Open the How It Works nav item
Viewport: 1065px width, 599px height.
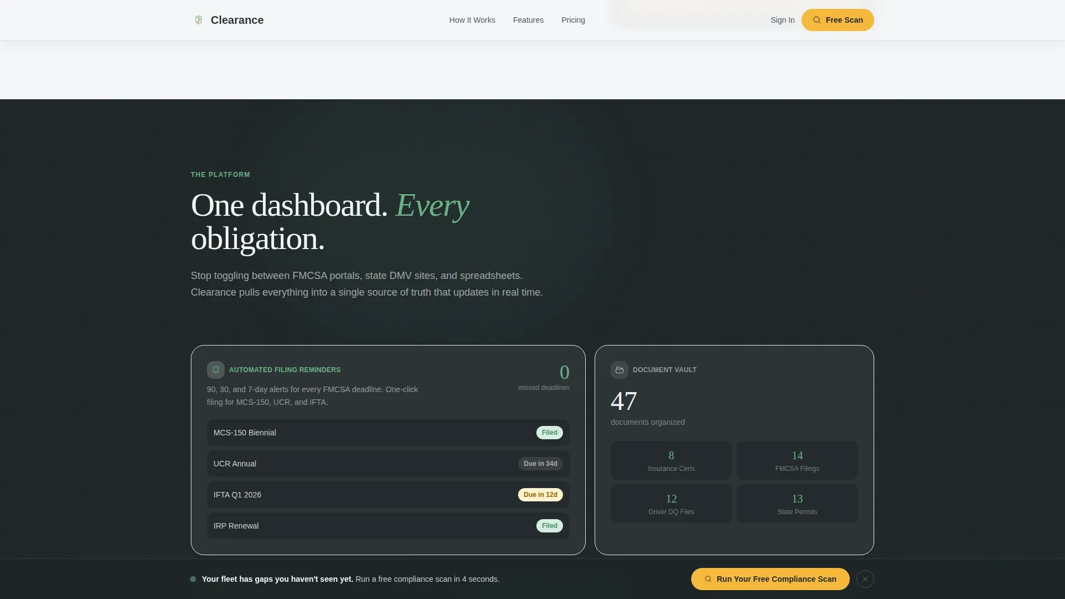[x=472, y=20]
